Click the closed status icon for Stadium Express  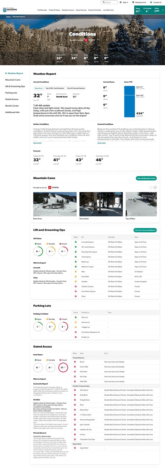(x=76, y=286)
